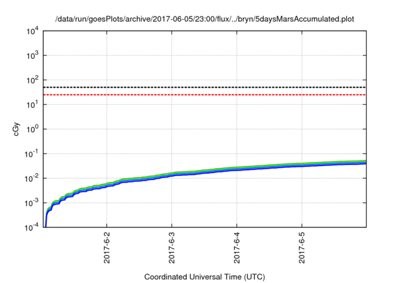
Task: Click the plot file path title
Action: 205,19
